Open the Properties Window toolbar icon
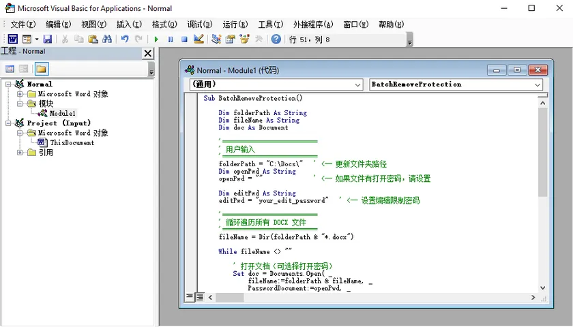 click(x=231, y=39)
